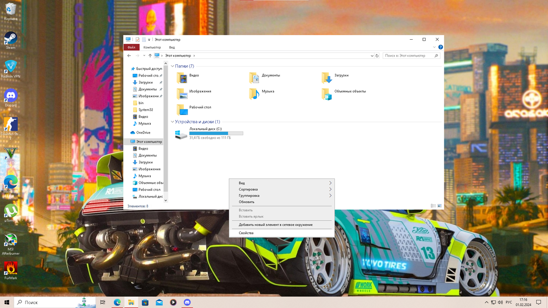Select the Microsoft Edge desktop shortcut
Image resolution: width=548 pixels, height=308 pixels.
(11, 186)
